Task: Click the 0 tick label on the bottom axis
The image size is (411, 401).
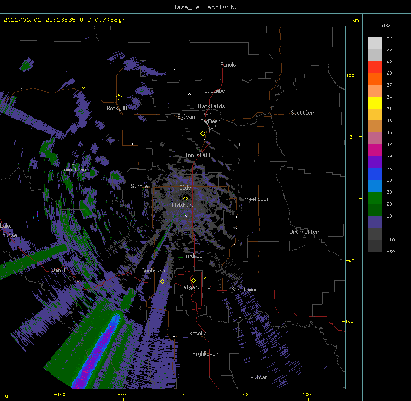Action: 184,394
